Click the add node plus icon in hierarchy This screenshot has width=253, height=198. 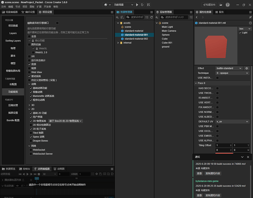[x=157, y=17]
